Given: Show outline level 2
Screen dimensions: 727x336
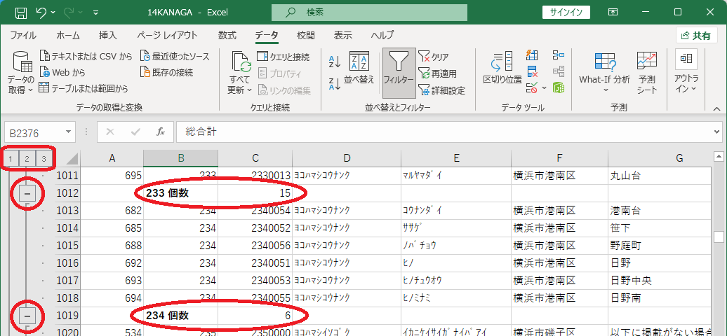Looking at the screenshot, I should click(27, 159).
